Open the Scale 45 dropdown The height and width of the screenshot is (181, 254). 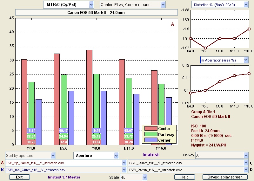click(133, 177)
